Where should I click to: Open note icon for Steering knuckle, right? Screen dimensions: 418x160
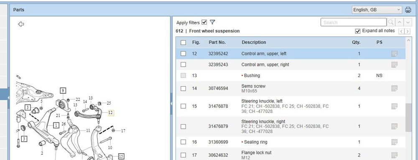point(394,126)
